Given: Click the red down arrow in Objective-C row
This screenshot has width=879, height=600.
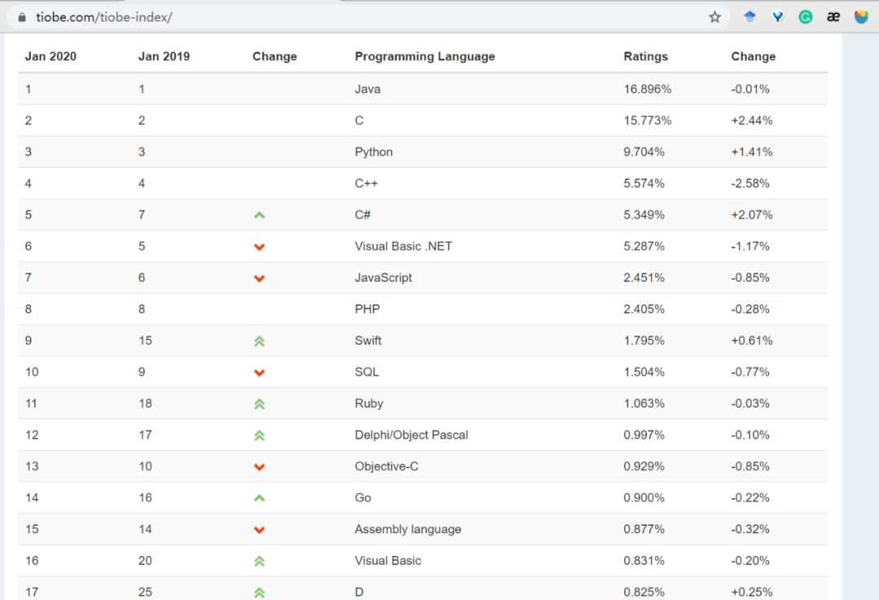Looking at the screenshot, I should tap(259, 466).
